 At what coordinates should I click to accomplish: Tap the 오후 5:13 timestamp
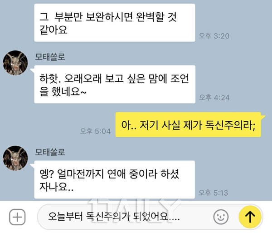click(x=214, y=193)
